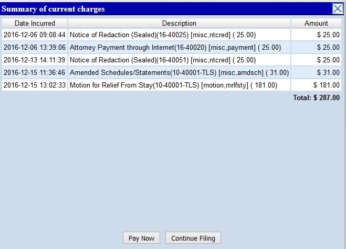Select date 2016-12-15 13:02:33

pos(35,85)
